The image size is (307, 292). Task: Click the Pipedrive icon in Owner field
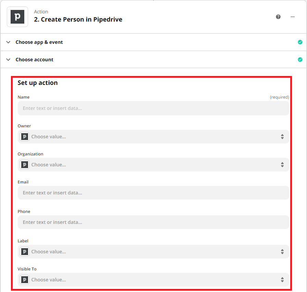[x=25, y=137]
